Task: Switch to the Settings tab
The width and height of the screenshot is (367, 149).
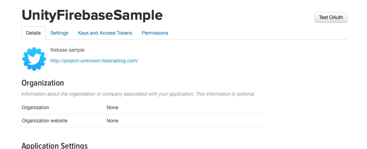Action: 59,33
